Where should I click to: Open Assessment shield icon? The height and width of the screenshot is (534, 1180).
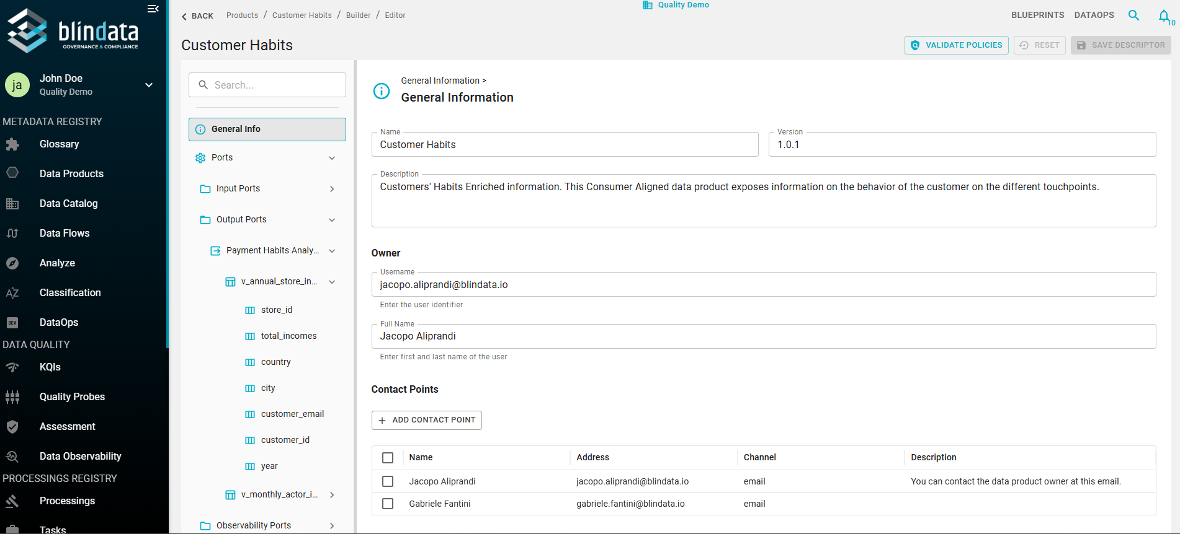pos(12,427)
